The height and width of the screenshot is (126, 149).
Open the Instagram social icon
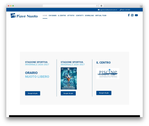pos(132,15)
